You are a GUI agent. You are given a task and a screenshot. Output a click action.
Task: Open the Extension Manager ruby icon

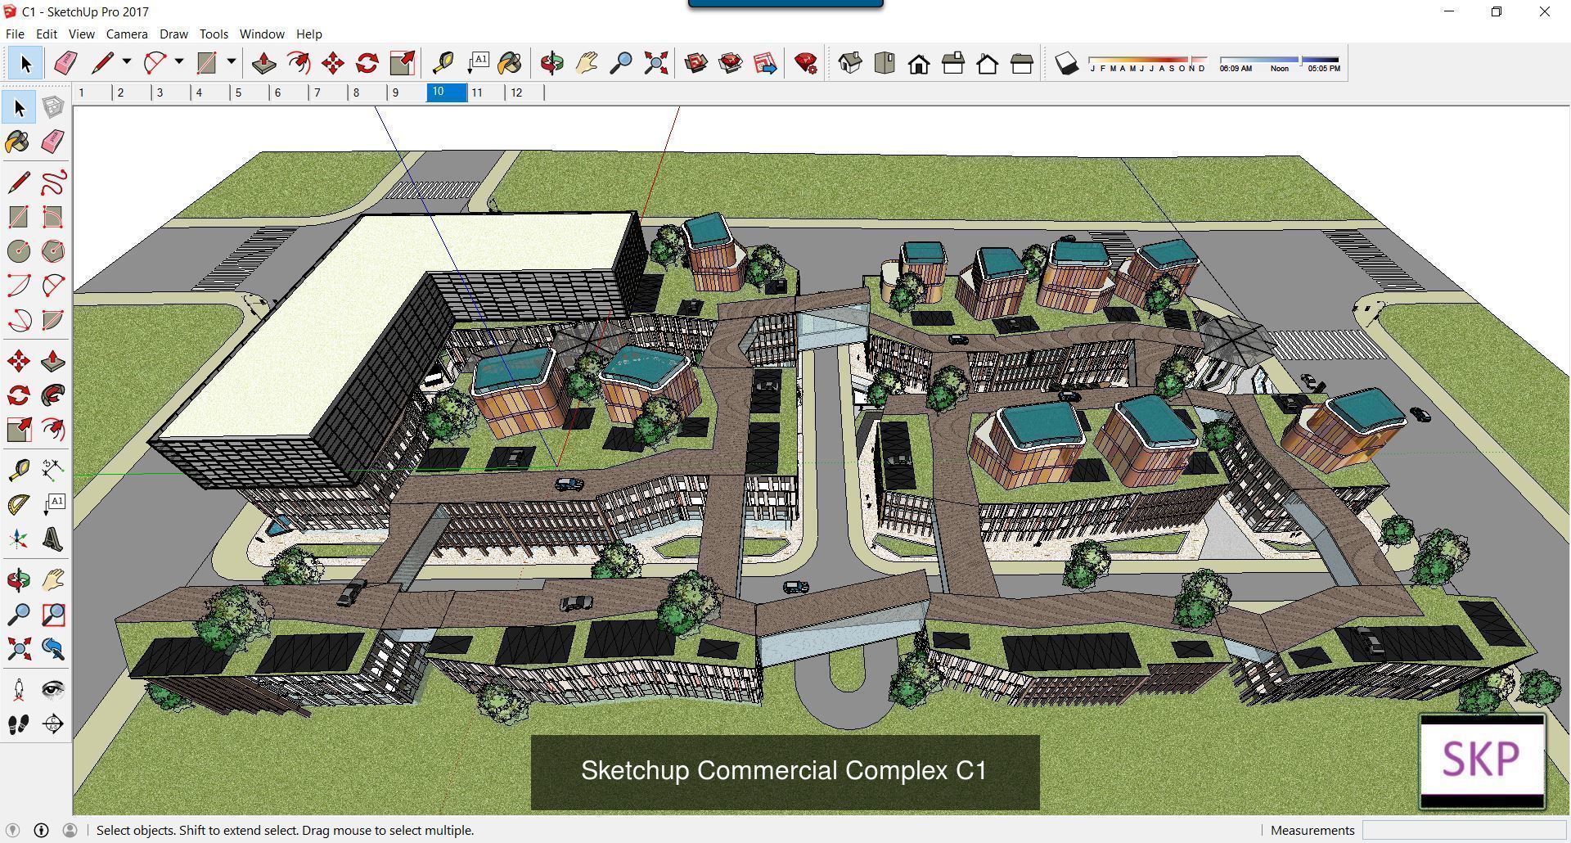806,63
